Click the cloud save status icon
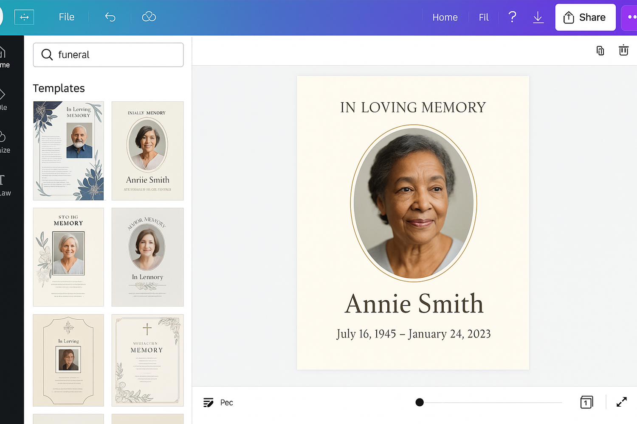The height and width of the screenshot is (424, 637). pos(149,17)
